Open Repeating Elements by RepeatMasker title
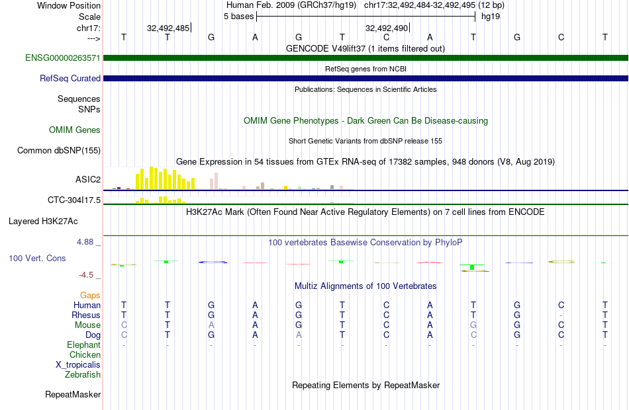This screenshot has width=629, height=410. click(365, 385)
